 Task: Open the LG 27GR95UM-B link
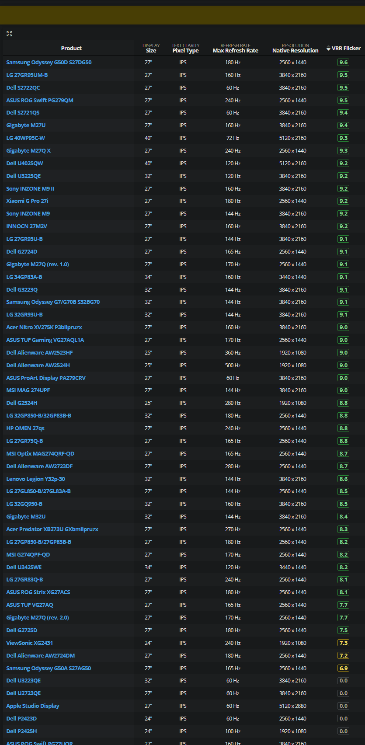point(27,75)
